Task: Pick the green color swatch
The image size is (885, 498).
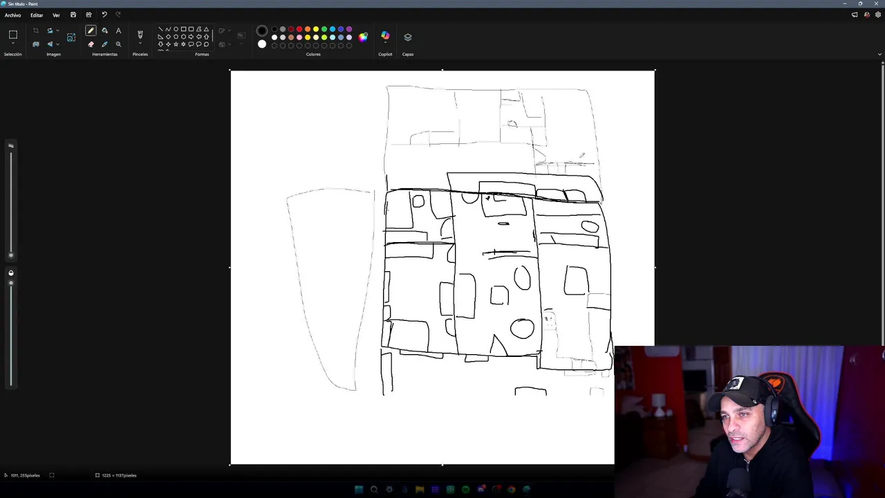Action: (x=324, y=29)
